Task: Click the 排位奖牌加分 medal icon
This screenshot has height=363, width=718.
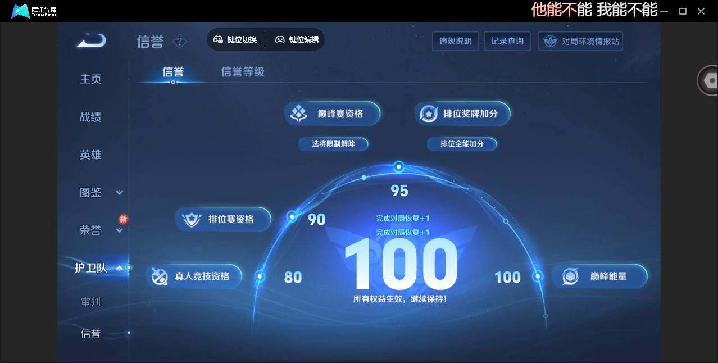Action: pyautogui.click(x=428, y=113)
